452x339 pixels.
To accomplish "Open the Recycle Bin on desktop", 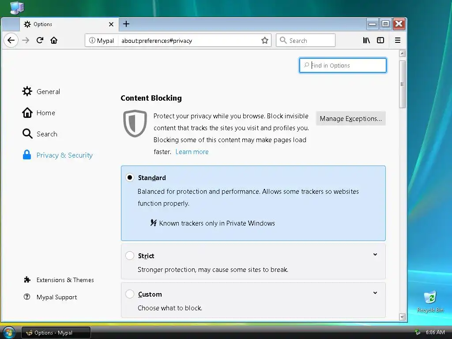I will pyautogui.click(x=430, y=301).
